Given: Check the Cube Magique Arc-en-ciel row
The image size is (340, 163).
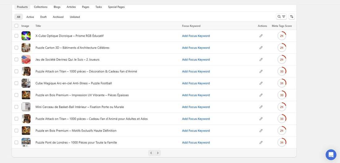Looking at the screenshot, I should click(x=16, y=83).
